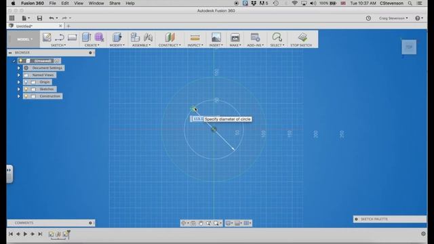Image resolution: width=434 pixels, height=244 pixels.
Task: Select the Select tool icon
Action: pyautogui.click(x=277, y=37)
